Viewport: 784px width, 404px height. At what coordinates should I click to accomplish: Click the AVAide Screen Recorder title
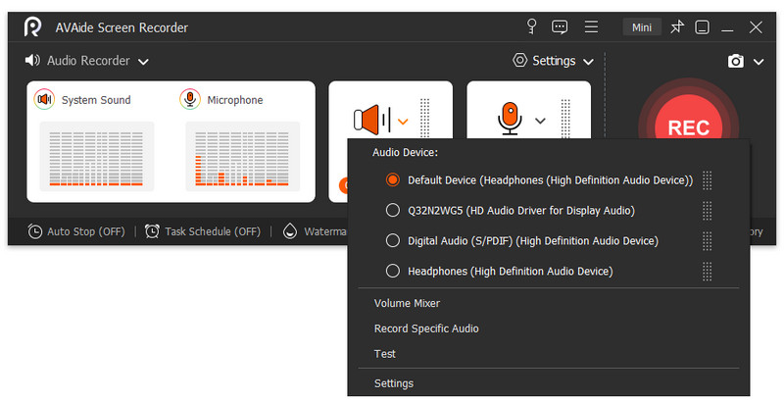coord(122,27)
